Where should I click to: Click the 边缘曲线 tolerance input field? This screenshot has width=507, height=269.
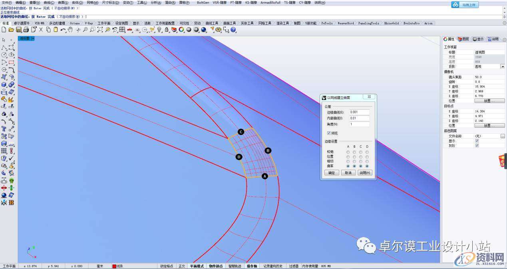[359, 112]
